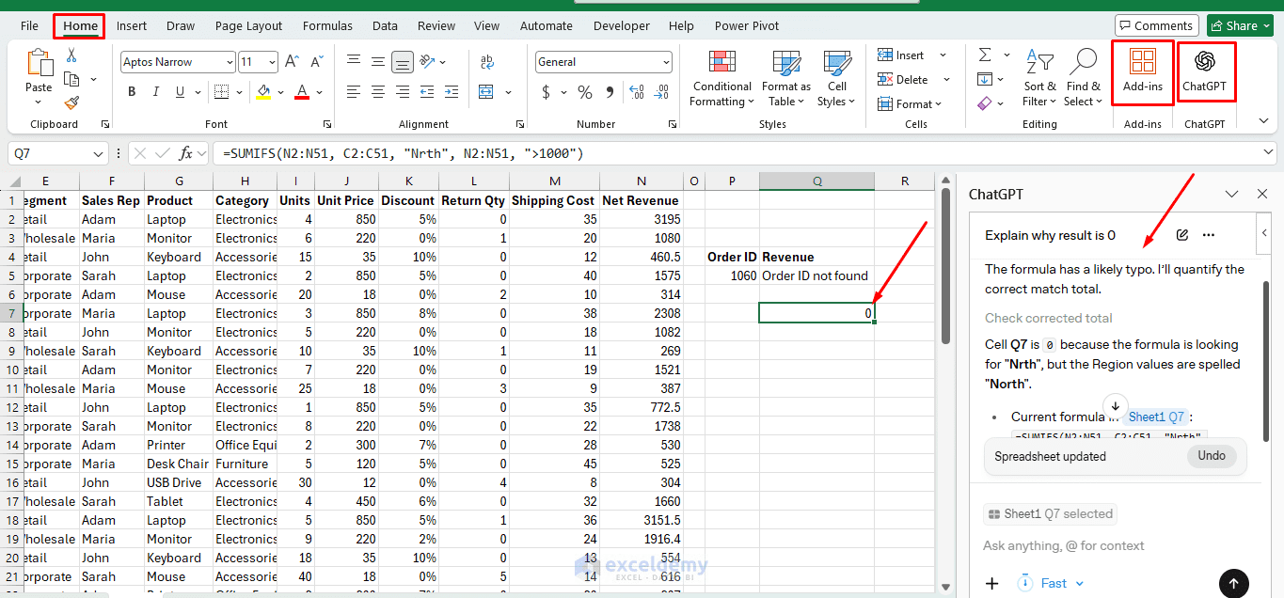Click AutoSum sigma icon
The width and height of the screenshot is (1284, 598).
[985, 55]
